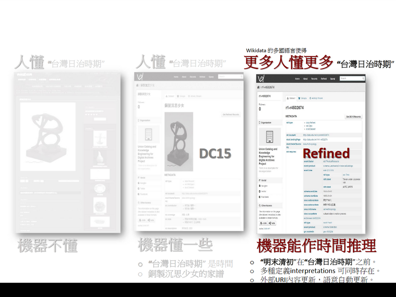Click home breadcrumb icon on the DC15 page
This screenshot has height=297, width=396.
(x=137, y=85)
